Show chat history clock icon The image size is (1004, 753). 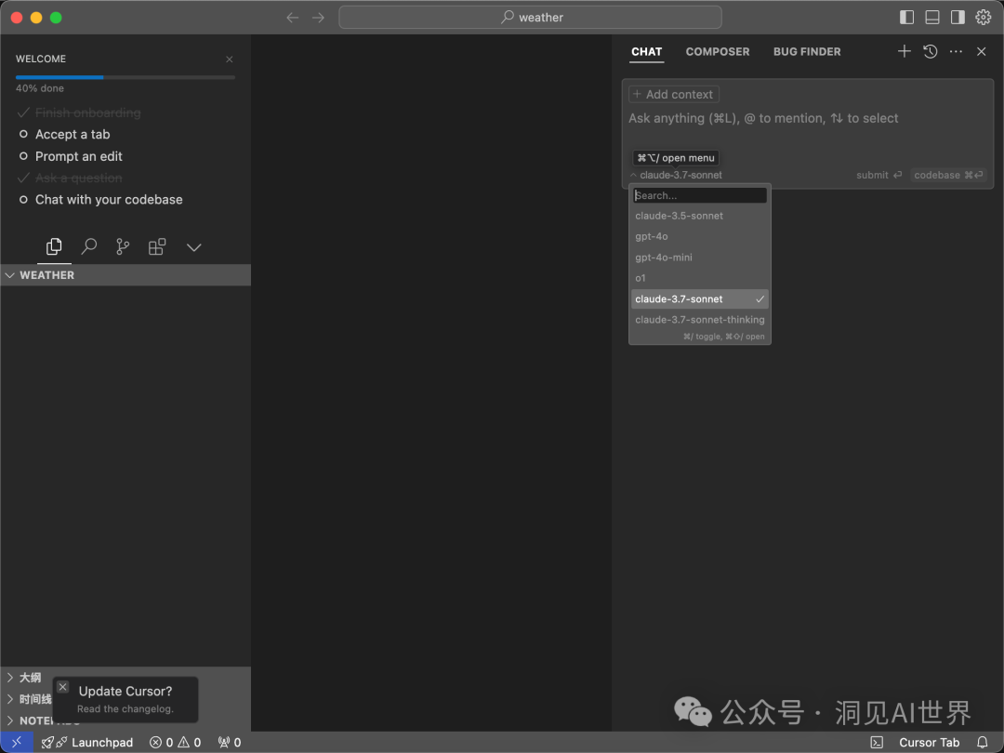click(931, 51)
